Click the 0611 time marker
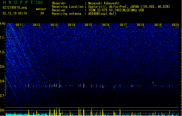The image size is (182, 116). point(19,25)
